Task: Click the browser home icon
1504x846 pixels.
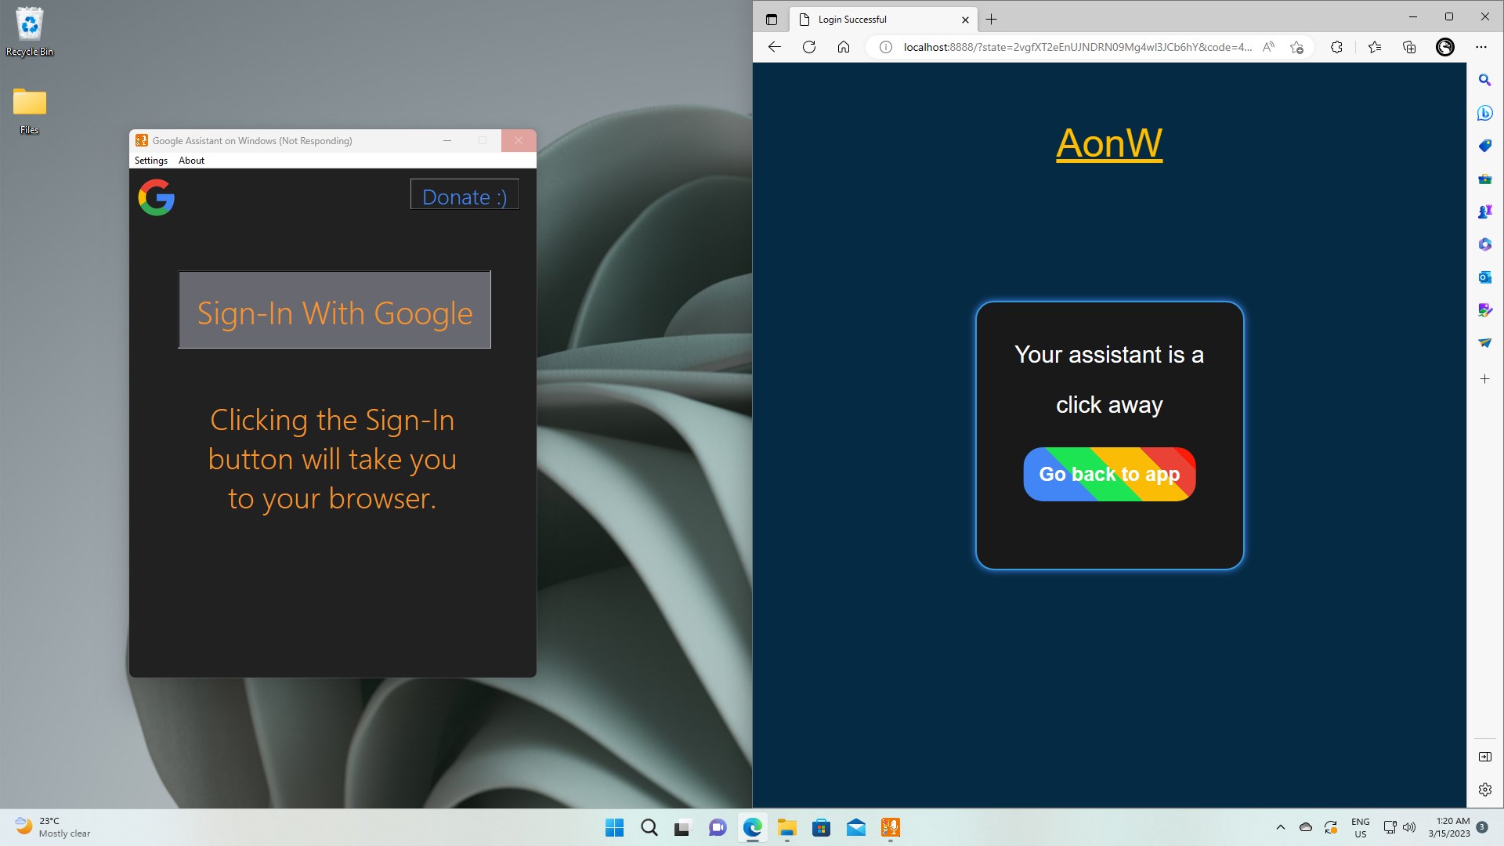Action: coord(844,47)
